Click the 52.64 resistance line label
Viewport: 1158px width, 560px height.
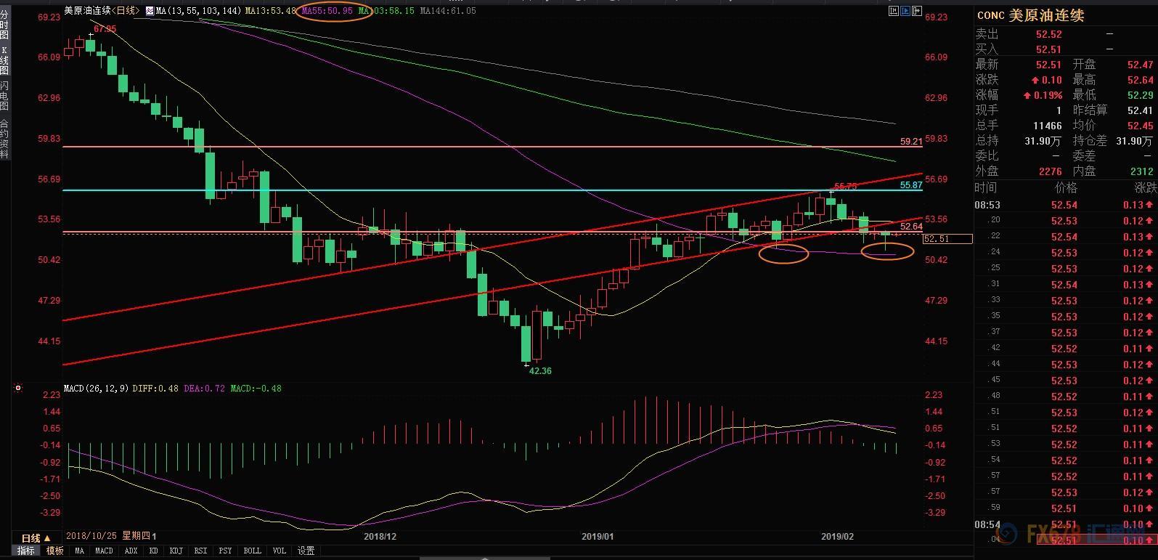[911, 227]
